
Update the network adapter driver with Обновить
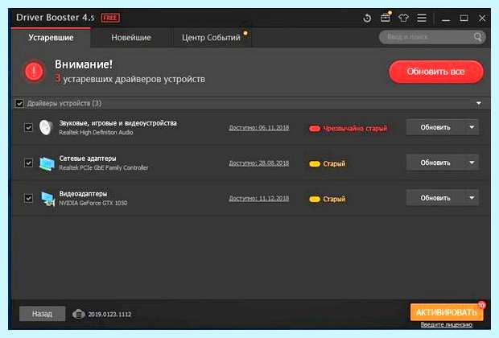[x=435, y=163]
